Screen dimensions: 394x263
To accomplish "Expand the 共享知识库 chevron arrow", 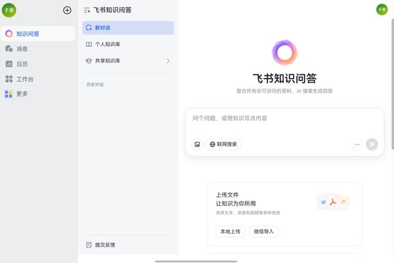I will pos(168,60).
